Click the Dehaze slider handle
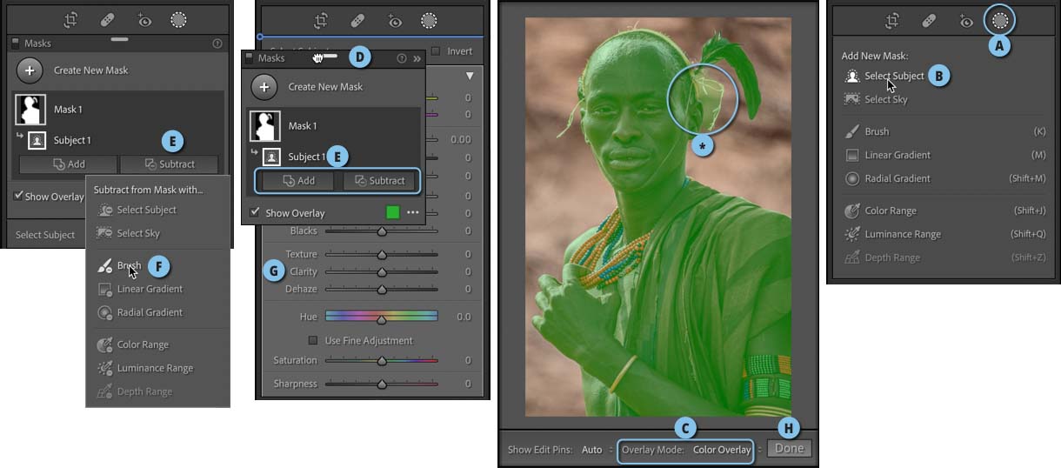This screenshot has width=1061, height=468. coord(381,290)
